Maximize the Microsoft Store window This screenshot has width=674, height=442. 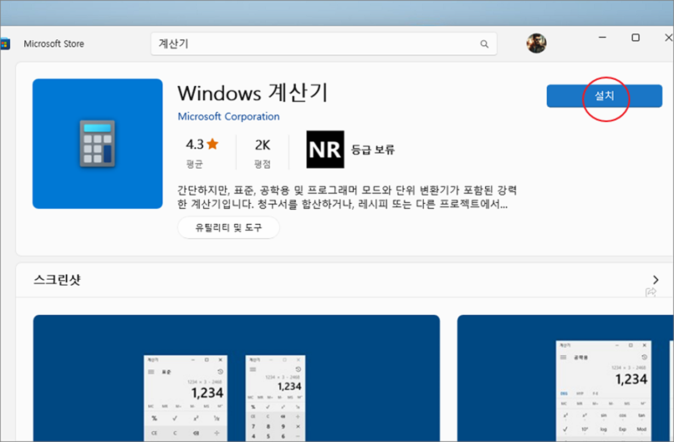pos(636,38)
